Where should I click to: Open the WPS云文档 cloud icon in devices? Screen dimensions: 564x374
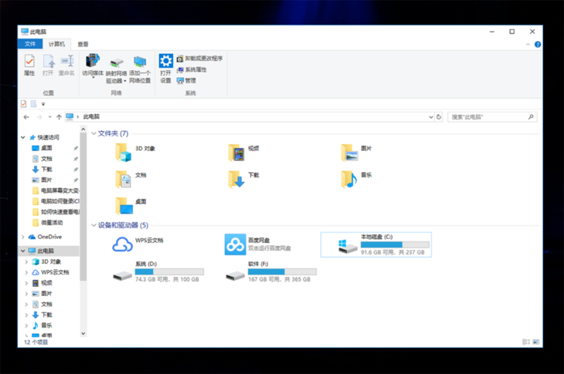coord(123,244)
